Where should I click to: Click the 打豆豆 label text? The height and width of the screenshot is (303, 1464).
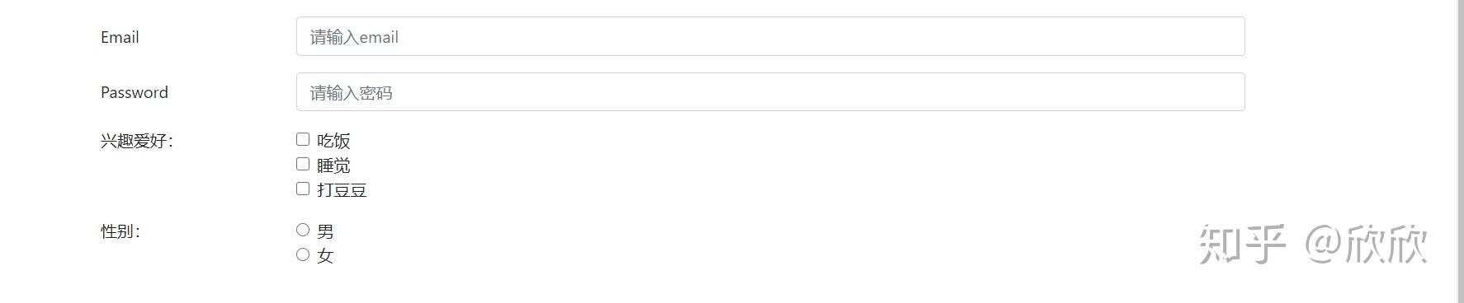342,190
